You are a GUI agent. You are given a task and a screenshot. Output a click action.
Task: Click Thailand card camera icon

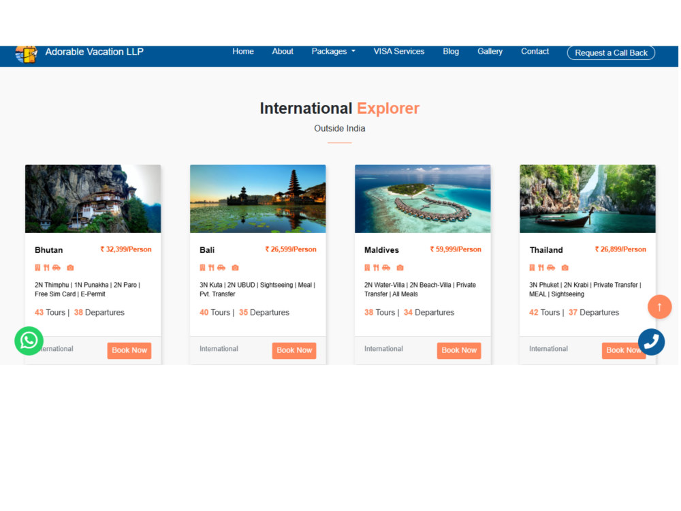click(x=565, y=268)
